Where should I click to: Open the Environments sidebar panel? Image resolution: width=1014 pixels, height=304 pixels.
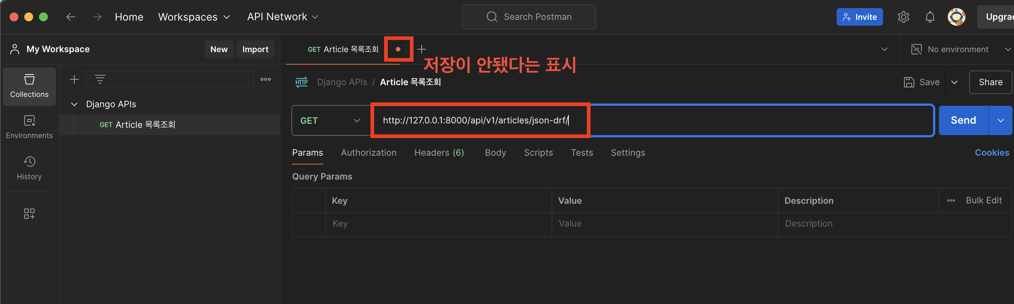tap(29, 127)
